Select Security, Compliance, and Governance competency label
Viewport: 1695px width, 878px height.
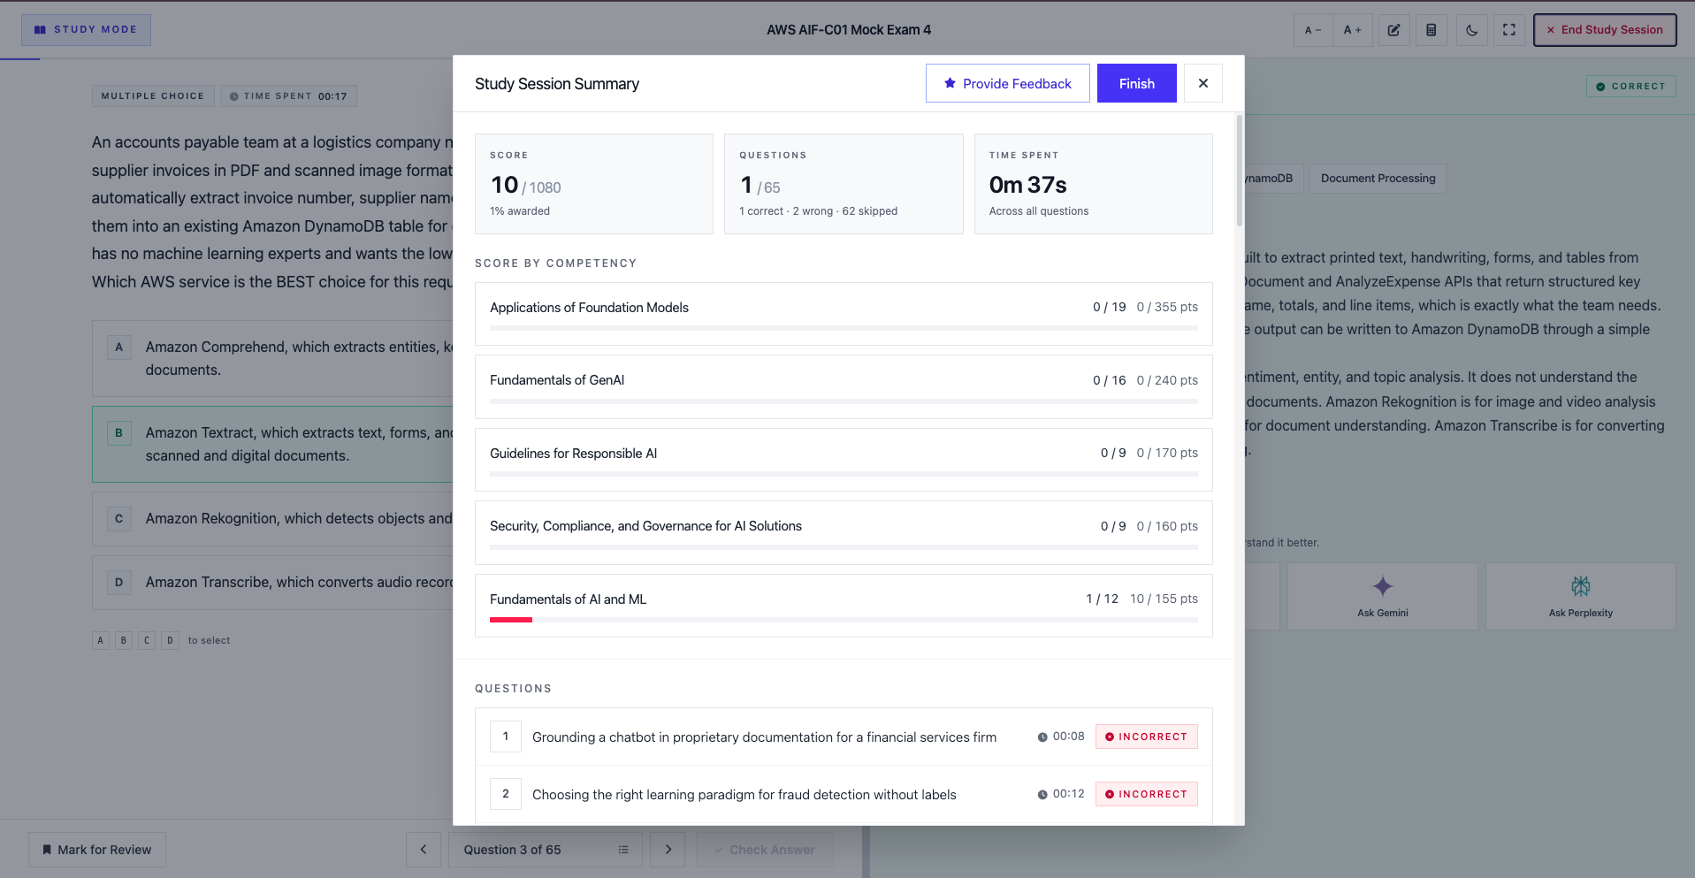645,526
